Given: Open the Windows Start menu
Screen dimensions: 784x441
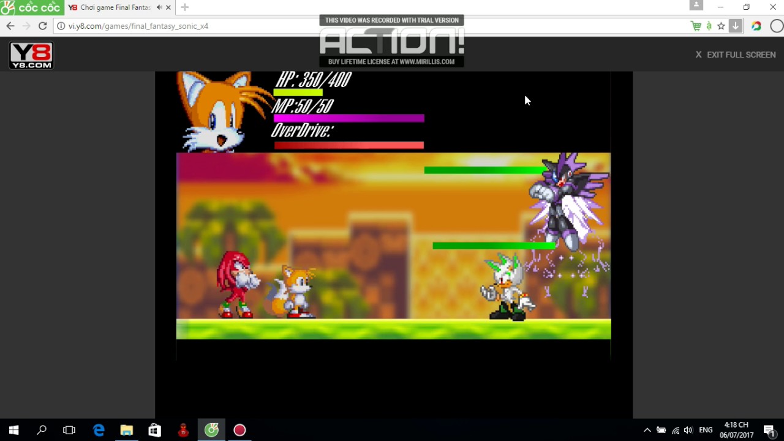Looking at the screenshot, I should click(x=13, y=430).
